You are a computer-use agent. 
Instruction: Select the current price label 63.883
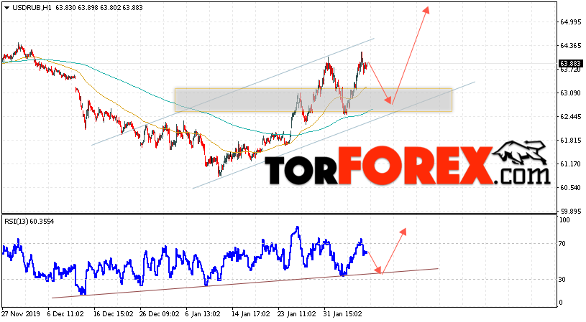pyautogui.click(x=570, y=63)
